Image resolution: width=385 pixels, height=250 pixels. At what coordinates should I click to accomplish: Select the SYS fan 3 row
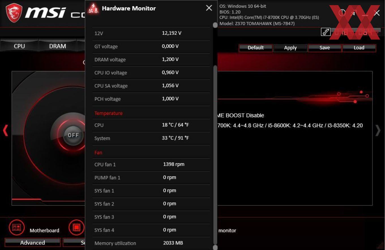(x=151, y=217)
